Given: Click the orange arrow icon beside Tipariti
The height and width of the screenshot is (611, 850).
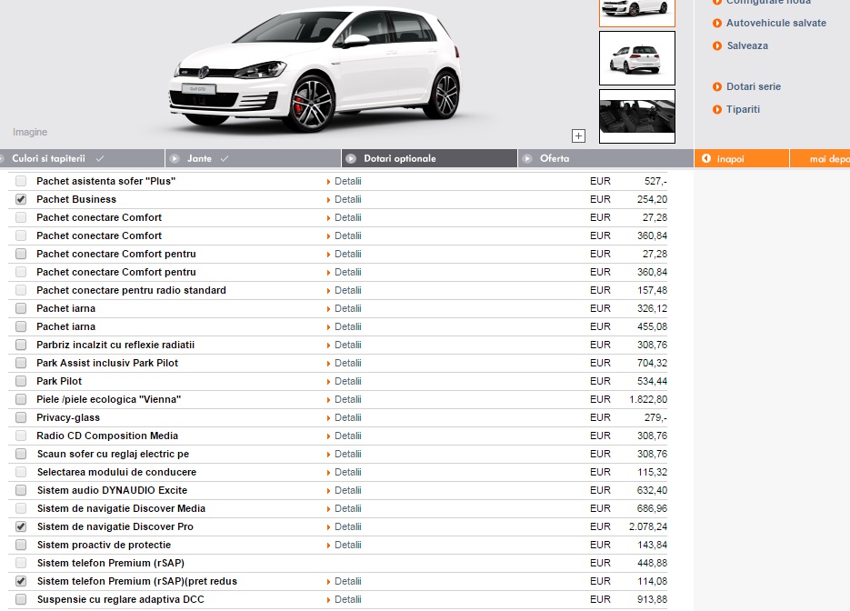Looking at the screenshot, I should click(717, 109).
